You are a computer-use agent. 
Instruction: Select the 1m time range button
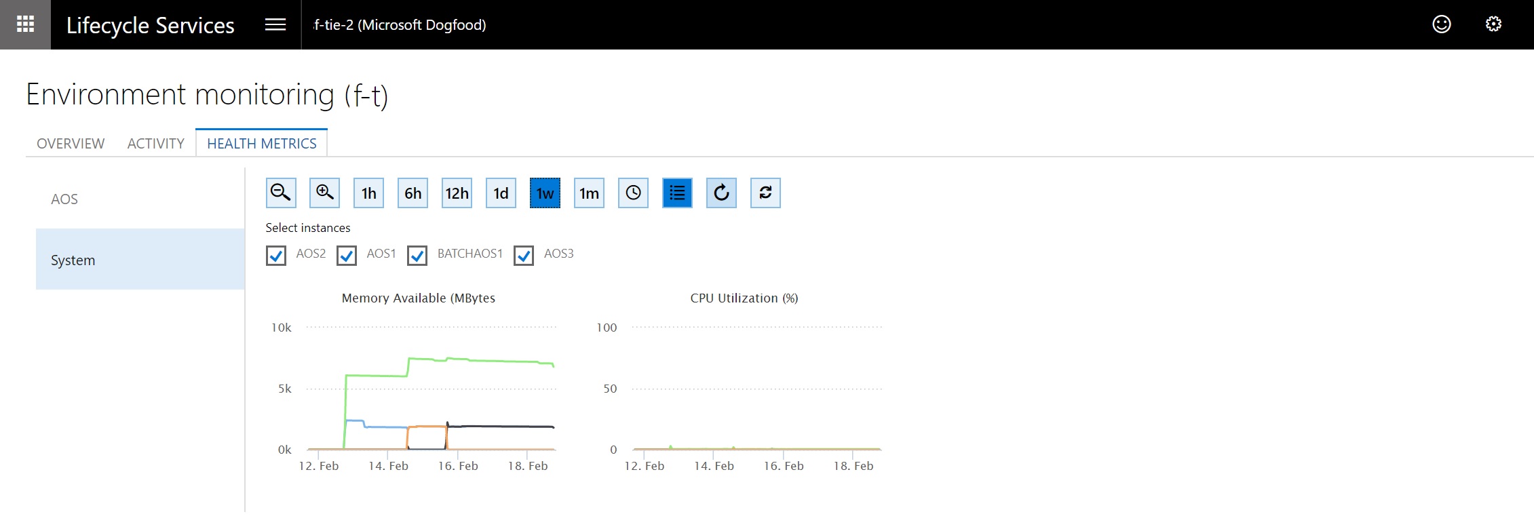589,193
